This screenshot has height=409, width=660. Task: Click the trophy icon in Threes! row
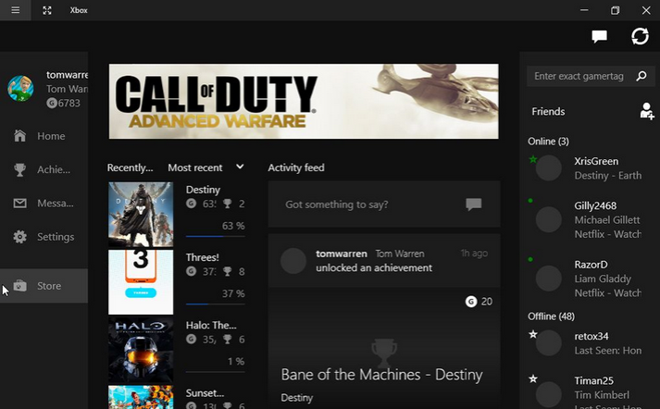[x=228, y=271]
